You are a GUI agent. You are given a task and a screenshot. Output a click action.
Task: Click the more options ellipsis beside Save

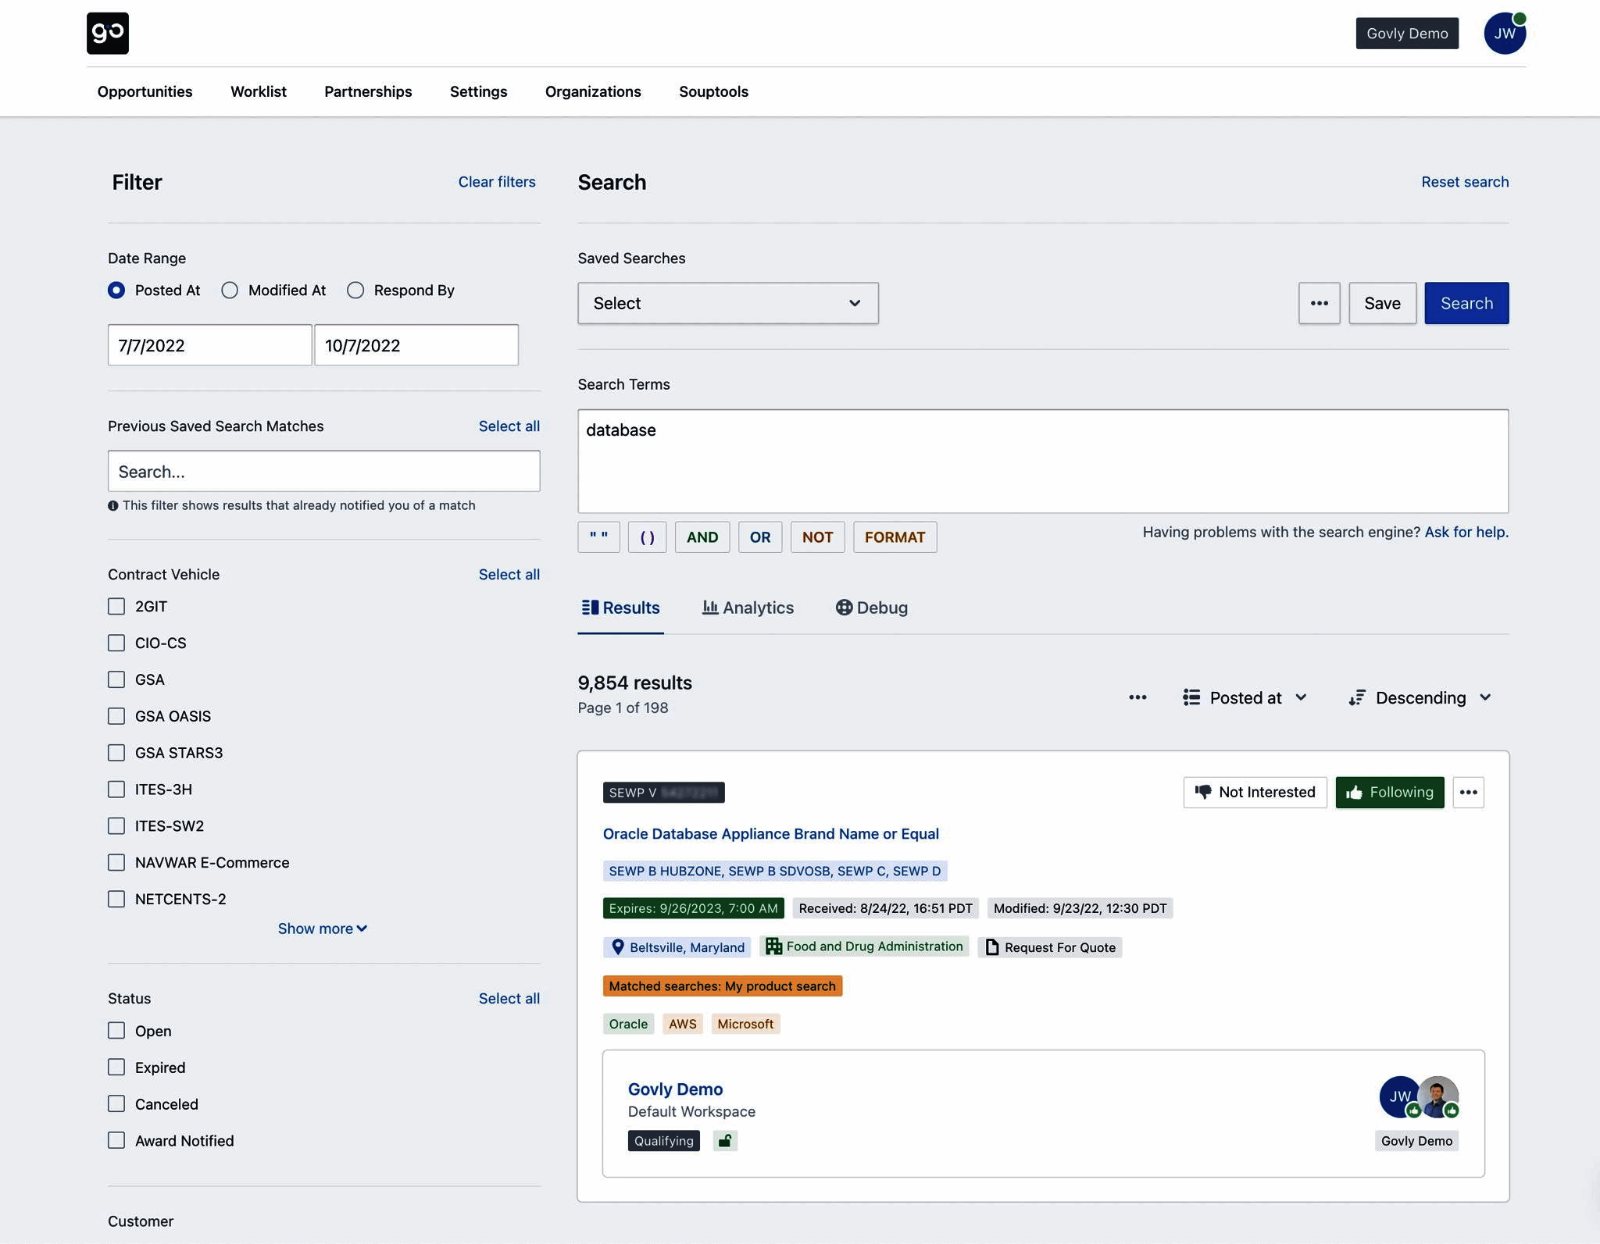[1319, 303]
